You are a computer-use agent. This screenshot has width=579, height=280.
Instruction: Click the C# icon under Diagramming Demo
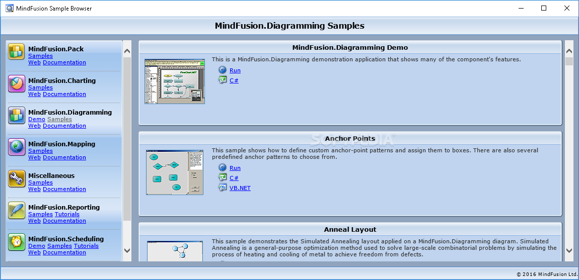pos(223,80)
